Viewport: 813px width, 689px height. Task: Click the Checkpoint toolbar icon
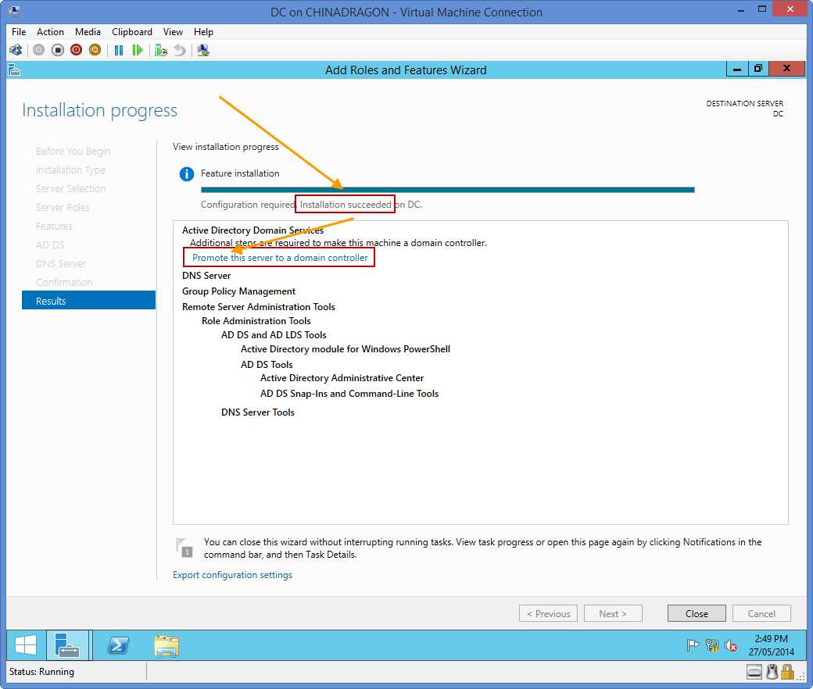161,50
